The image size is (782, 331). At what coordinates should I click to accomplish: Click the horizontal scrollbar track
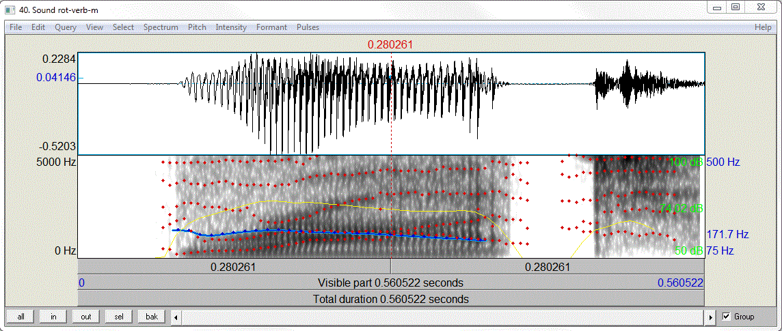click(x=444, y=317)
